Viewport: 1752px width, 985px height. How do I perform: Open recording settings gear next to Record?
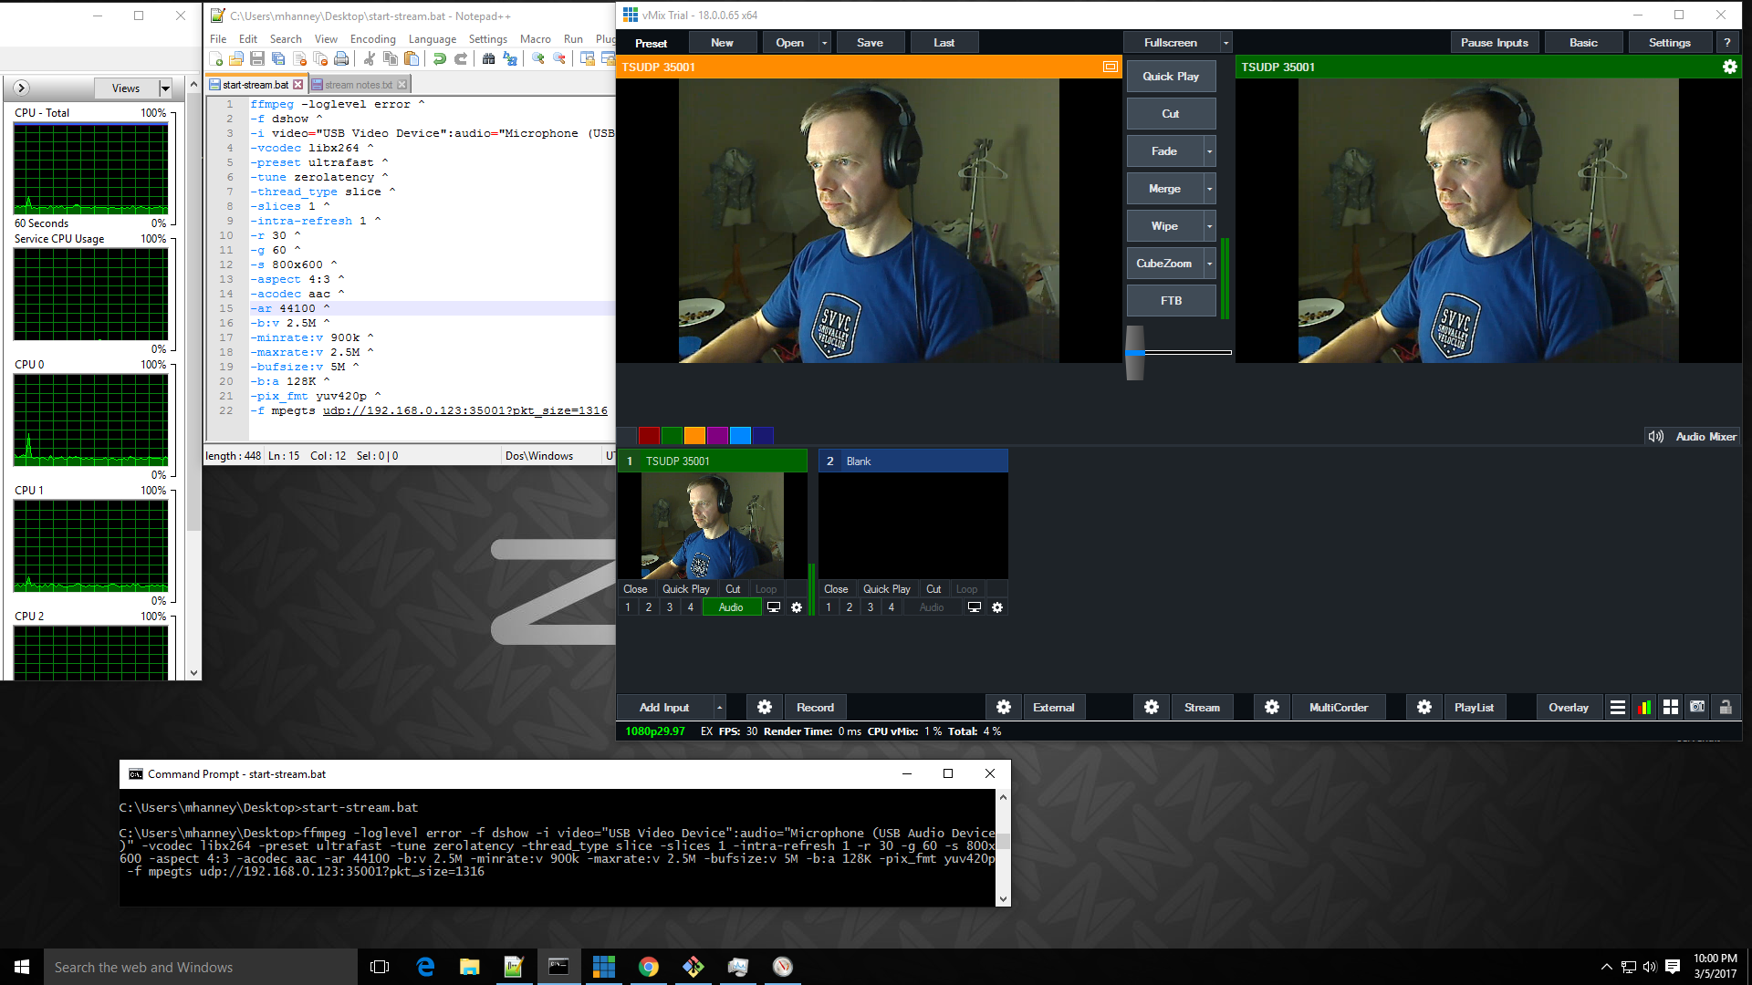765,708
